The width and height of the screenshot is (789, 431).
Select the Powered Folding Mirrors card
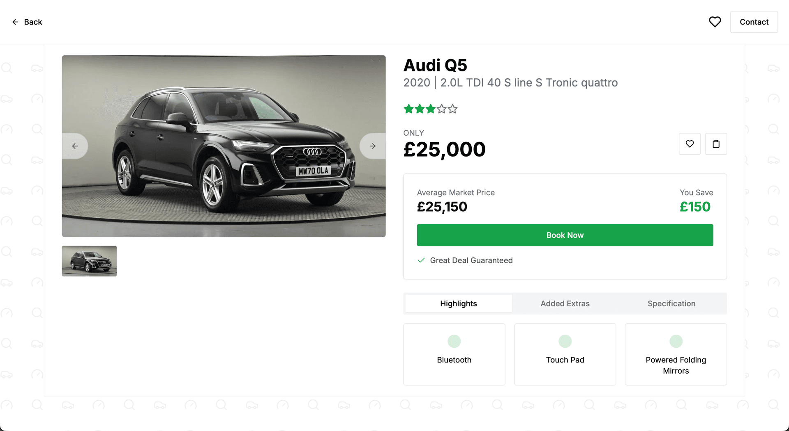(676, 354)
